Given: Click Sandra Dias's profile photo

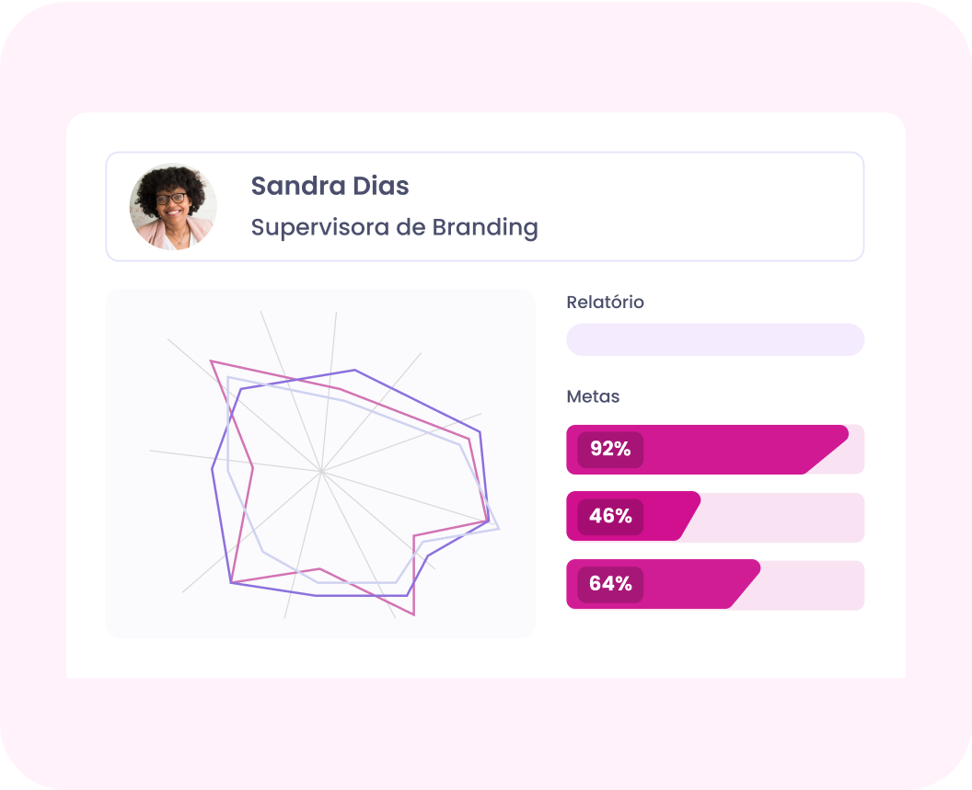Looking at the screenshot, I should [x=173, y=207].
